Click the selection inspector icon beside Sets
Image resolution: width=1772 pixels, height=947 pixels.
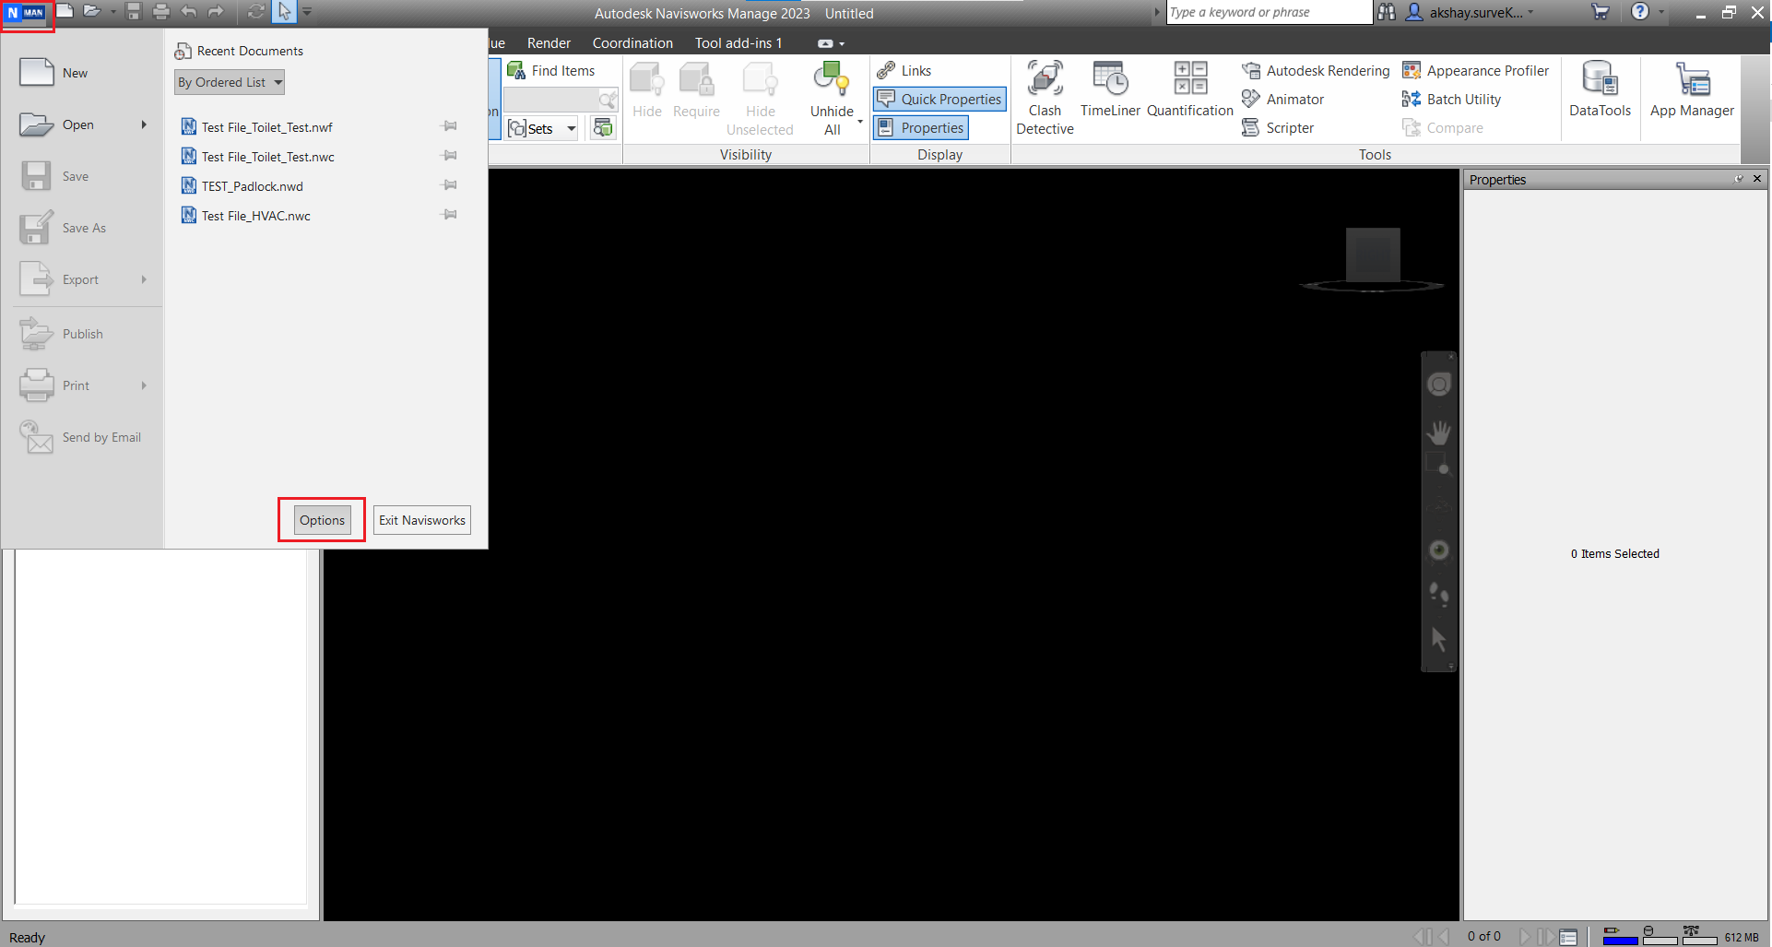pyautogui.click(x=603, y=128)
